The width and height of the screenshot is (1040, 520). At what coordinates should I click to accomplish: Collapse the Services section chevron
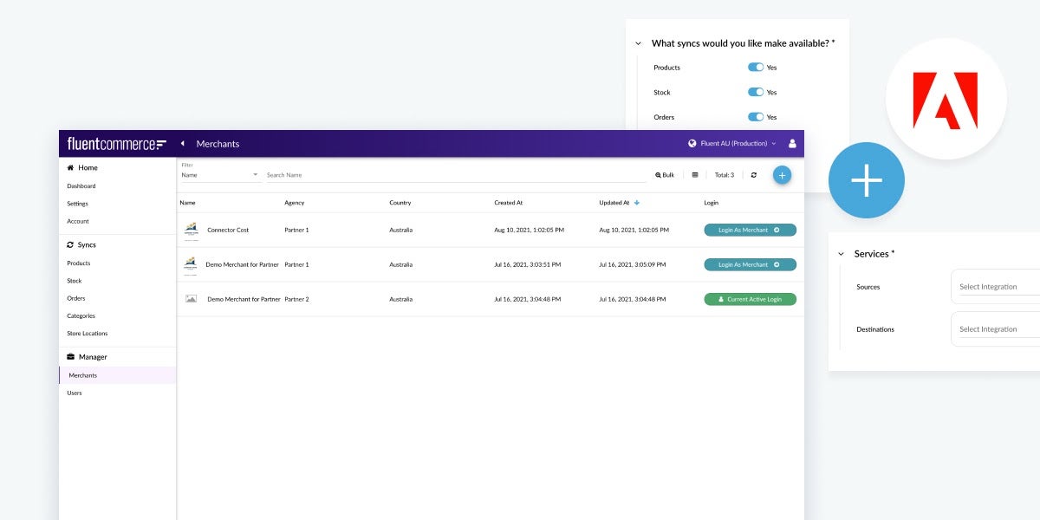pyautogui.click(x=841, y=254)
